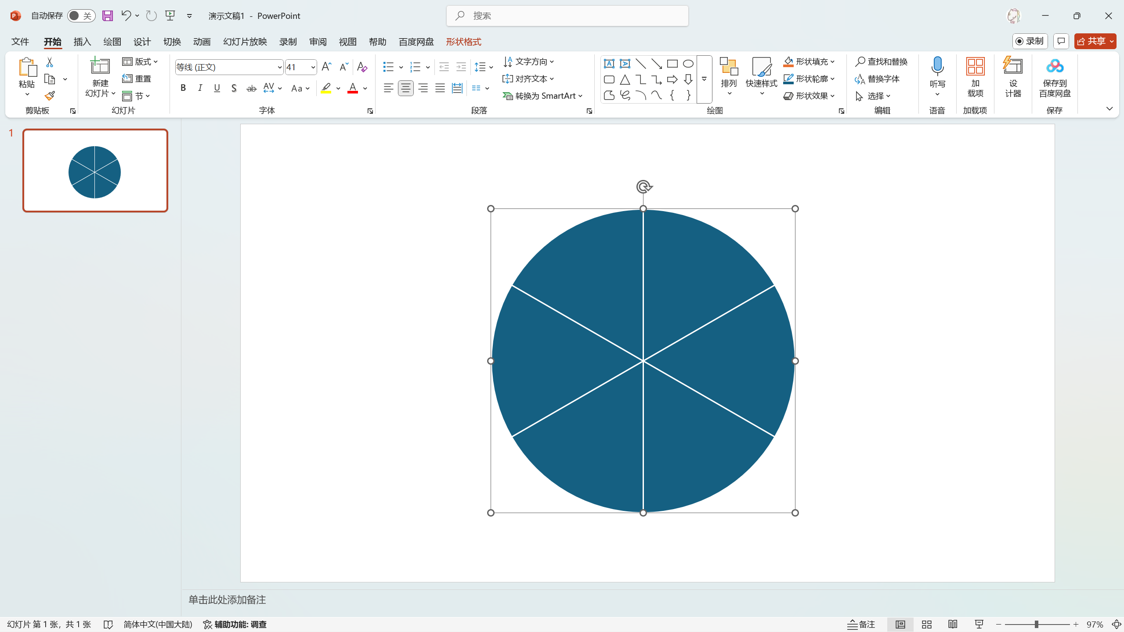Screen dimensions: 1124x632
Task: Open the font color red swatch
Action: pos(353,88)
